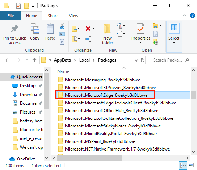
Task: Open Help via blue question mark
Action: 193,15
